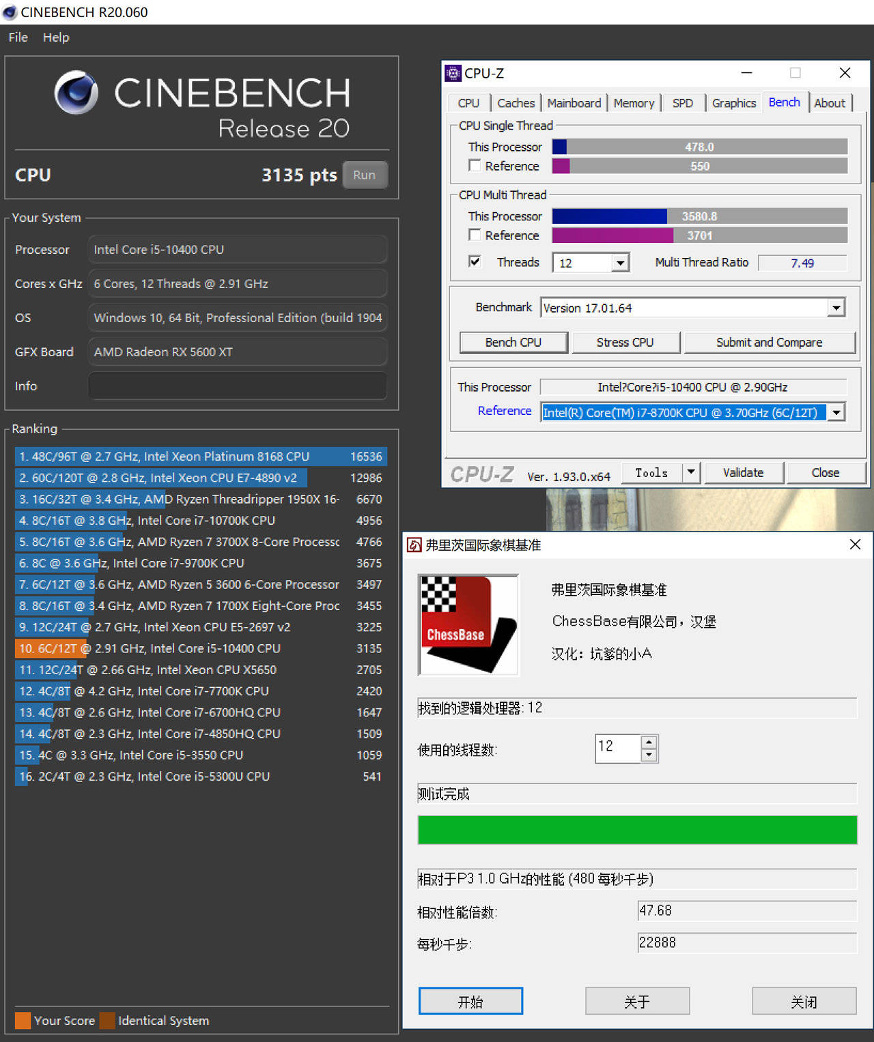Click the Cinebench logo icon in title bar
Viewport: 874px width, 1042px height.
(x=10, y=12)
